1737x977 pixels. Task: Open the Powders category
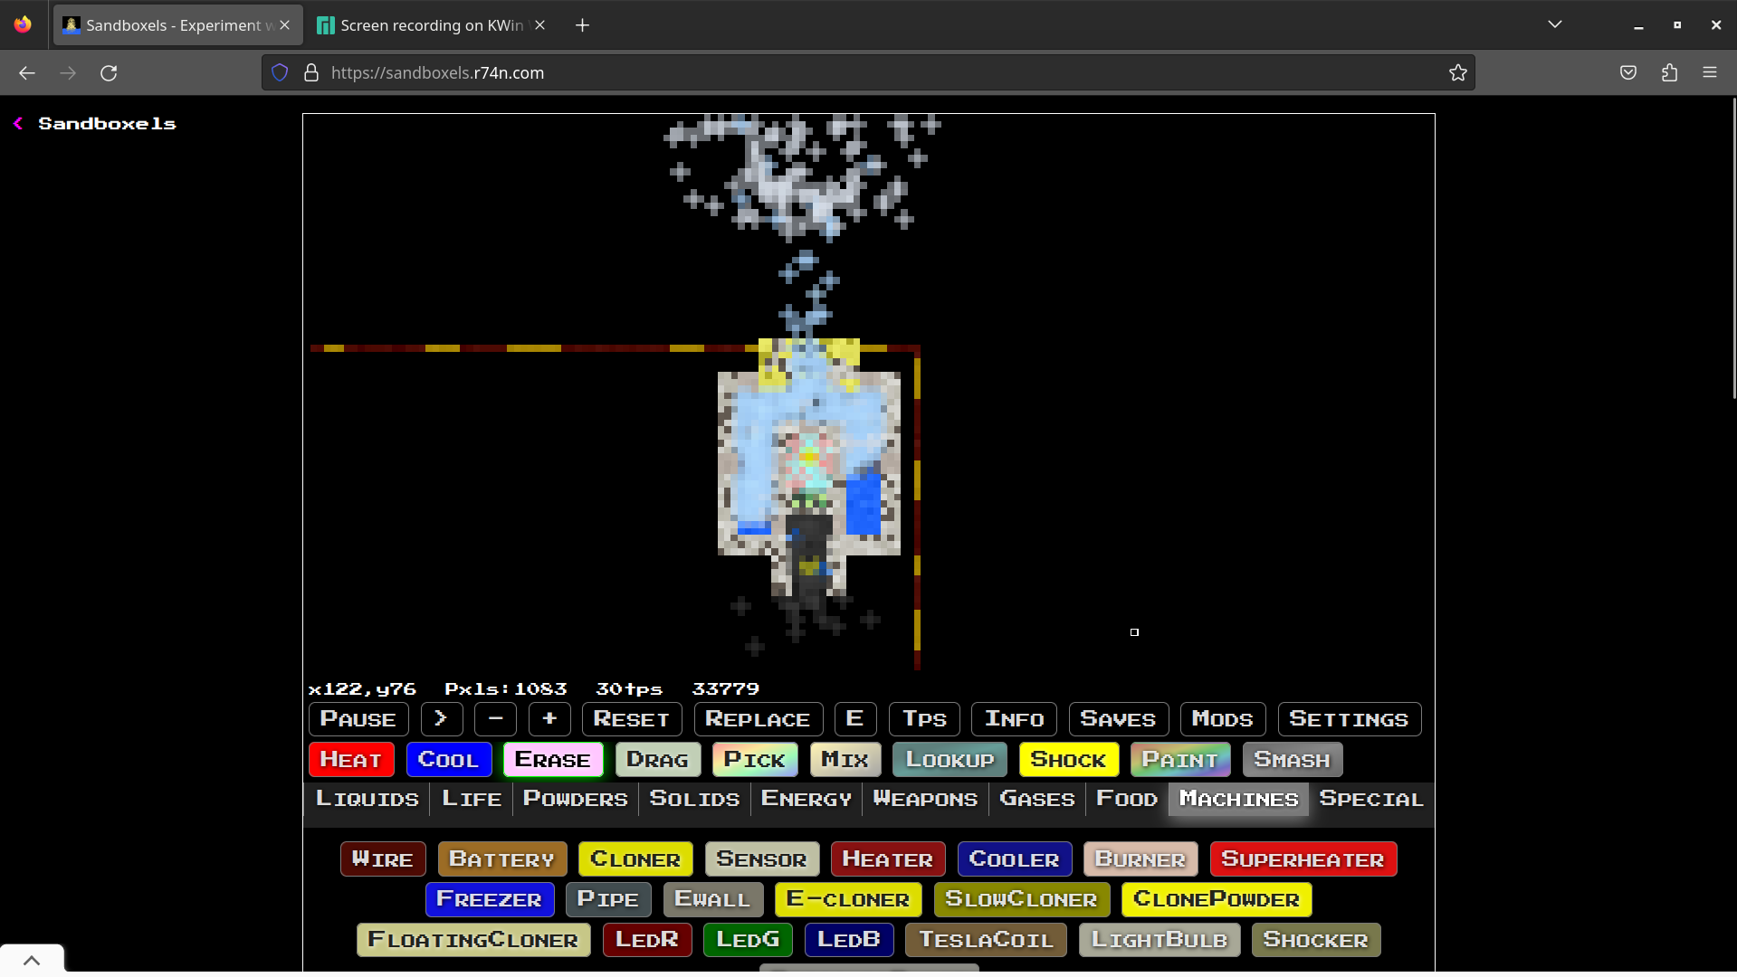[x=576, y=800]
